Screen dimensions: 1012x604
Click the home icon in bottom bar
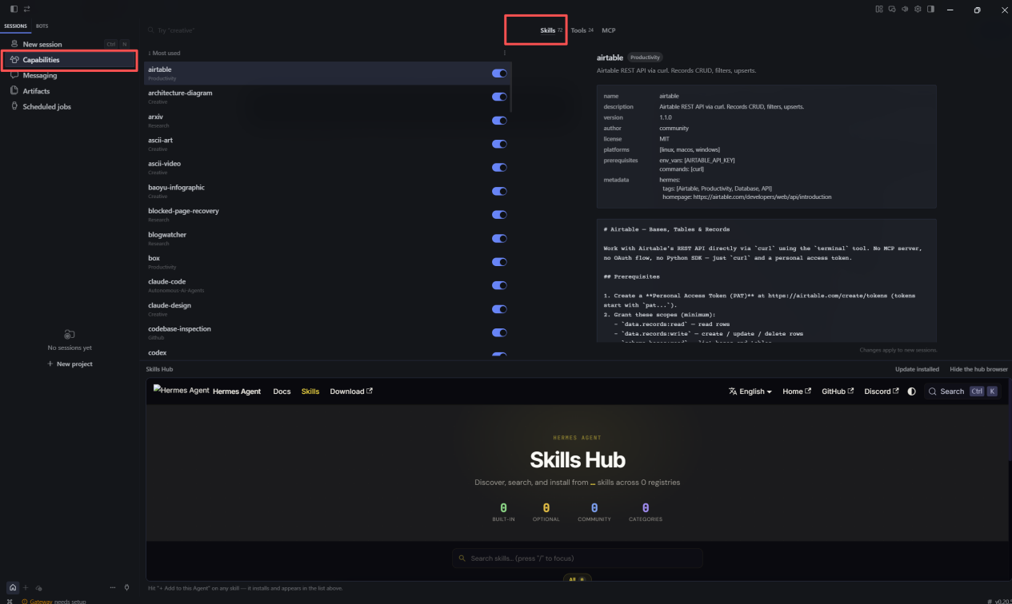(x=13, y=587)
